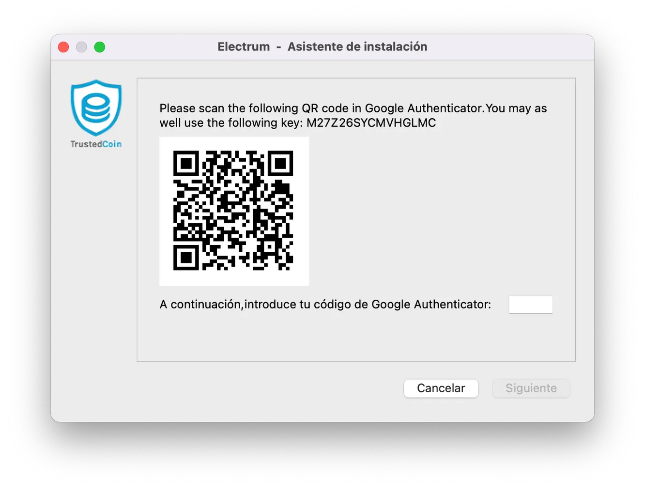Image resolution: width=645 pixels, height=489 pixels.
Task: Click the Electrum installation wizard title
Action: [x=322, y=46]
